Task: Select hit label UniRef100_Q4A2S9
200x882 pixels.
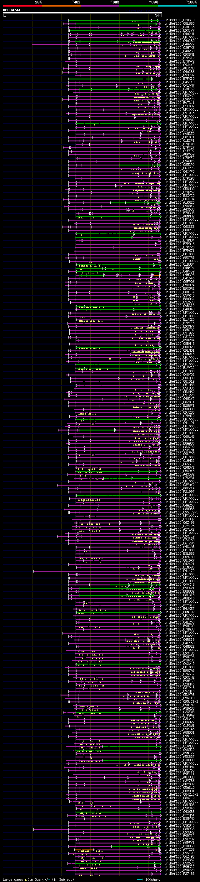Action: pos(179,51)
